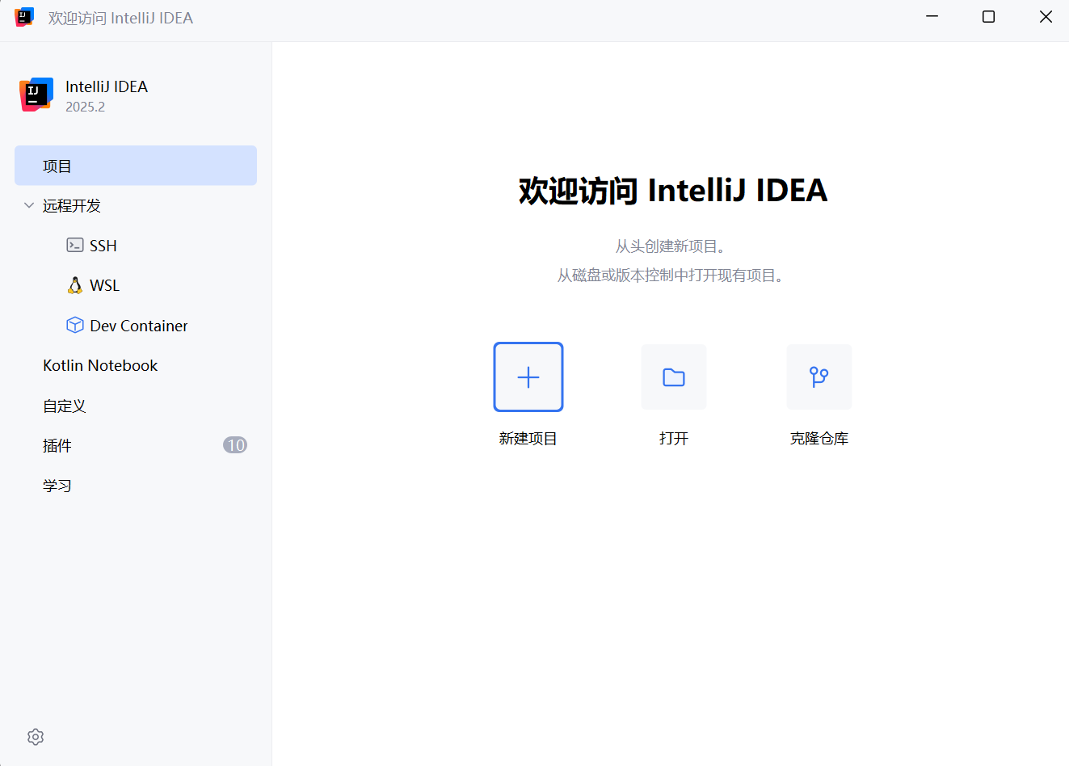Click the 打开 label text
This screenshot has height=766, width=1069.
[x=674, y=439]
